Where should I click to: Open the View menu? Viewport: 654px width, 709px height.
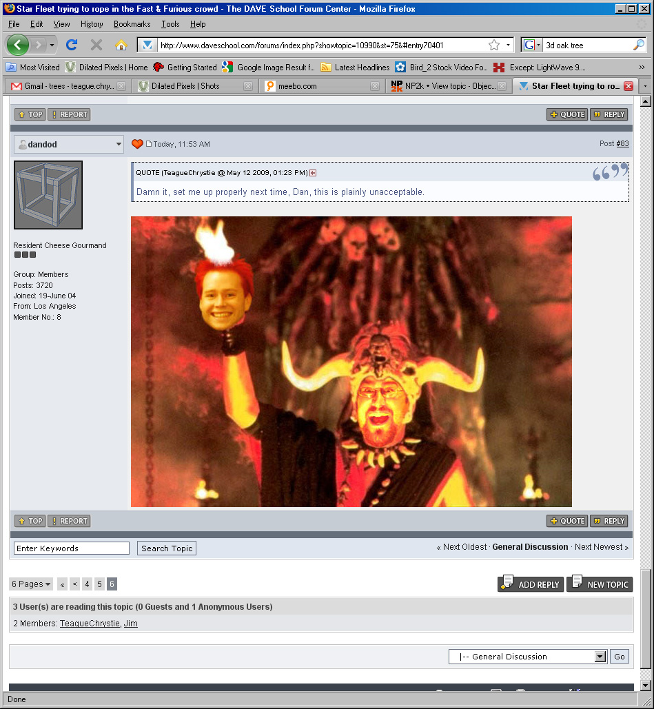61,24
